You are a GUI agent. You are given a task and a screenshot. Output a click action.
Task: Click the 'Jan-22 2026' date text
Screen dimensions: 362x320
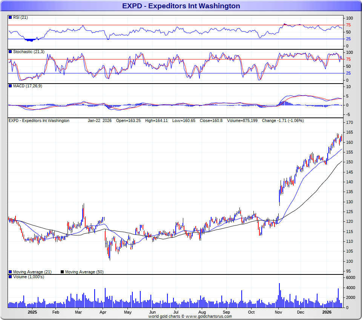pos(100,120)
